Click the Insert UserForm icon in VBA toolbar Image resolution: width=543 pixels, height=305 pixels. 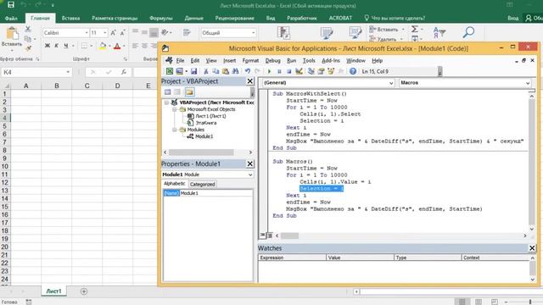[x=179, y=71]
